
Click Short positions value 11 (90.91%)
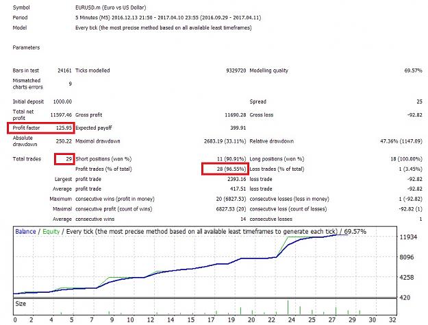(x=231, y=159)
